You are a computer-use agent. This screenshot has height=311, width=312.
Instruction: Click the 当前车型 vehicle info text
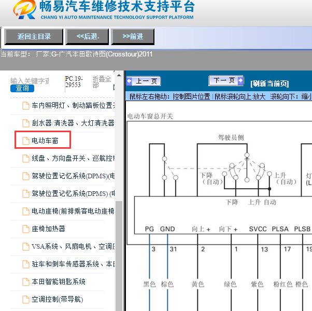coord(76,54)
